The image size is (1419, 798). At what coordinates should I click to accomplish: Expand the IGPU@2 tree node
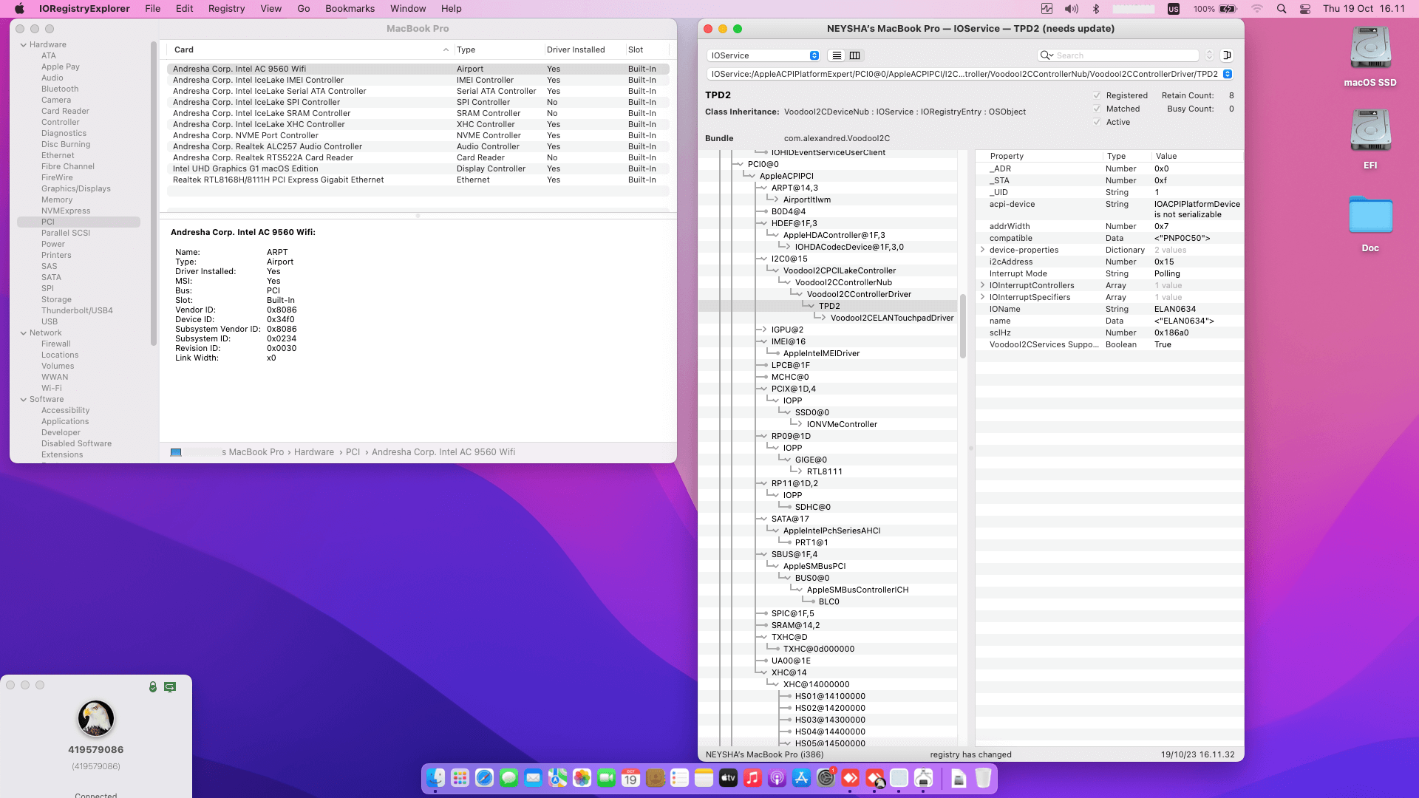[x=763, y=330]
